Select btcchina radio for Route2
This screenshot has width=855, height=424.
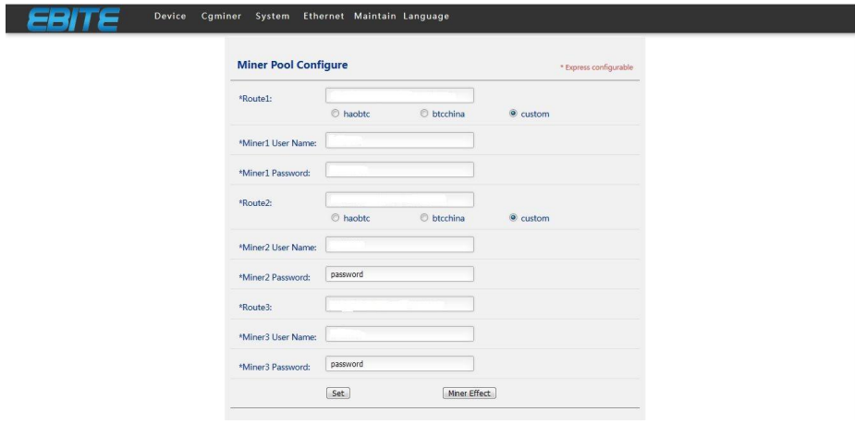pyautogui.click(x=424, y=219)
